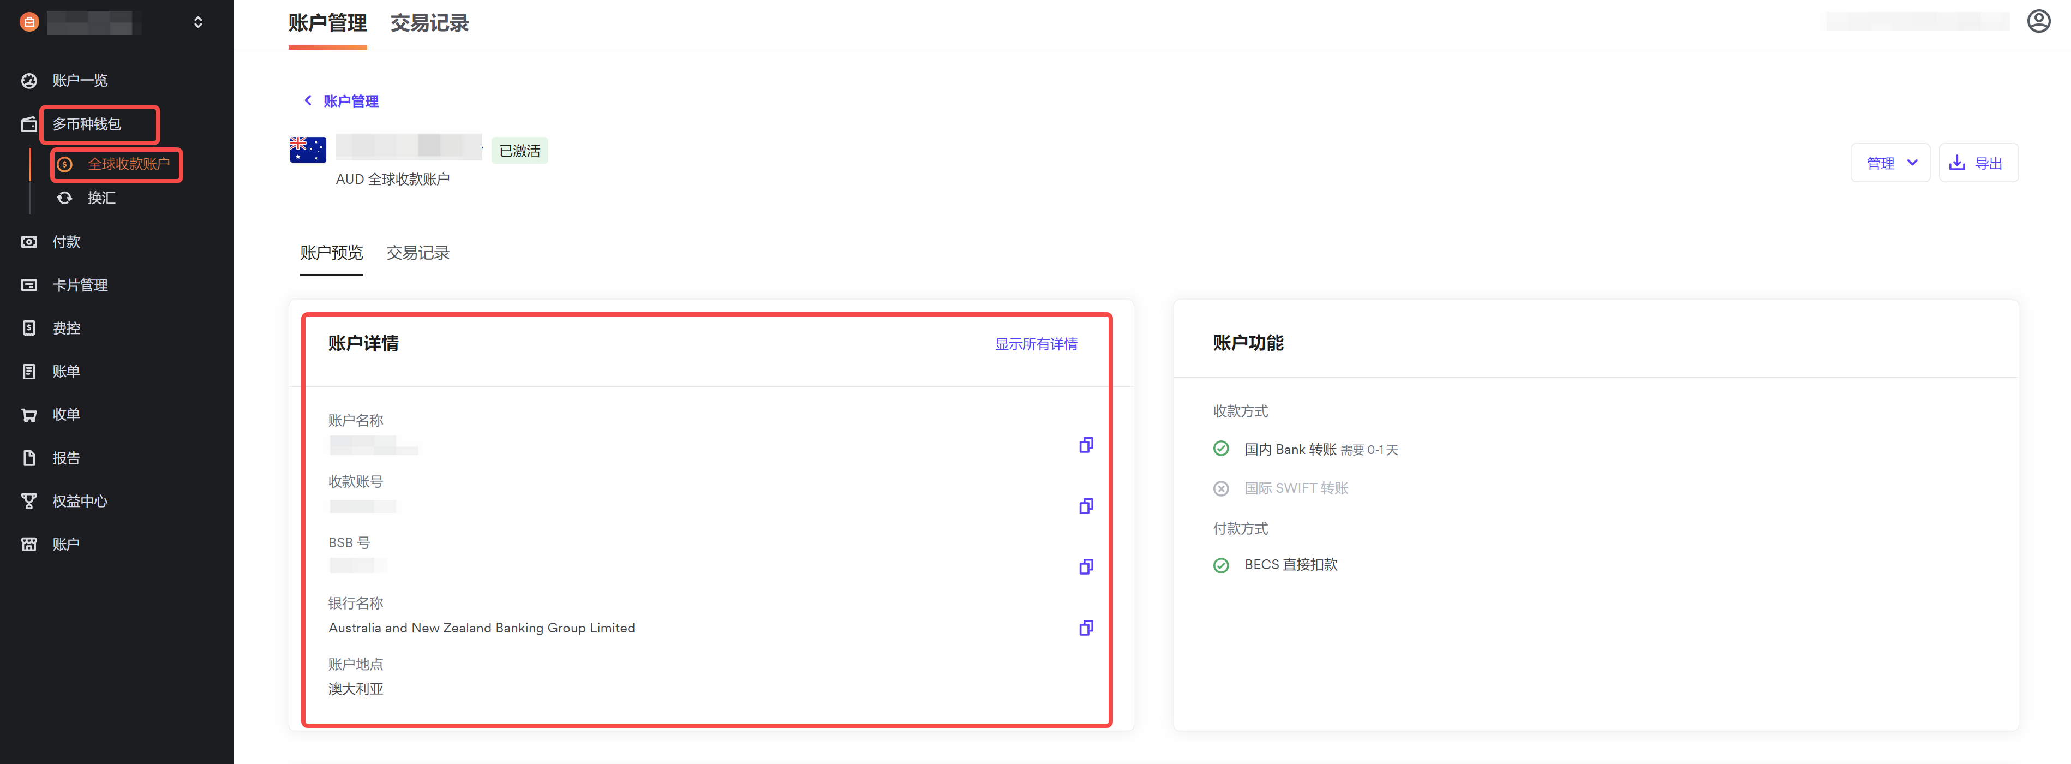Go to 全球收款账户 submenu item
Image resolution: width=2071 pixels, height=764 pixels.
(129, 164)
